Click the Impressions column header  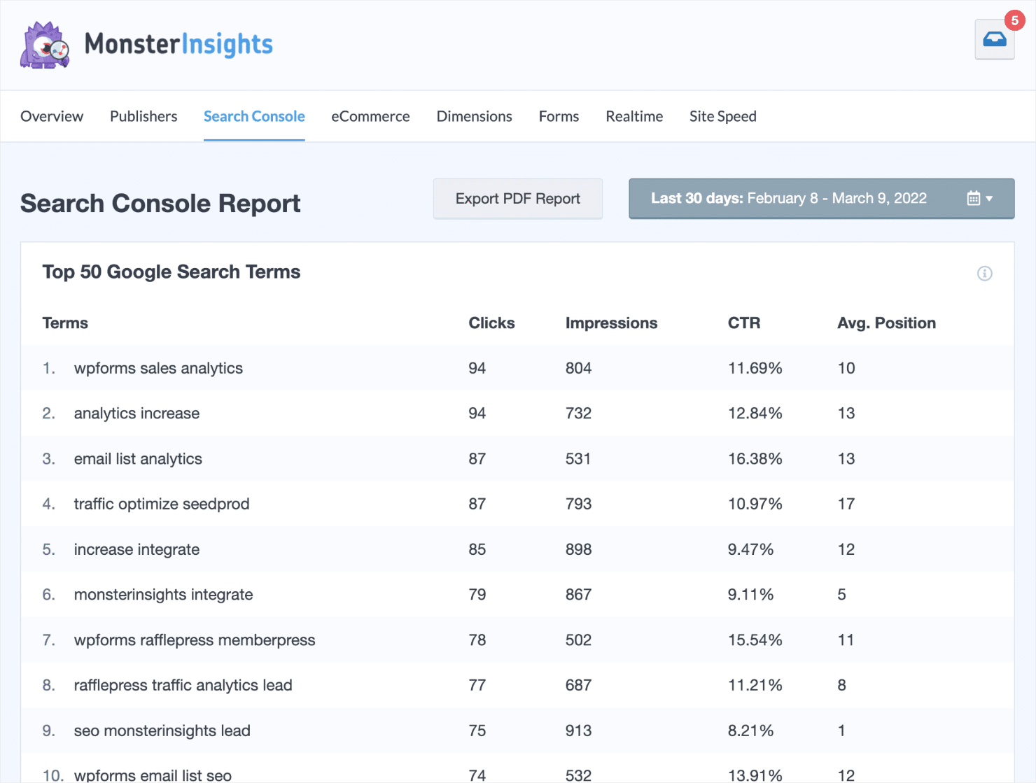click(611, 323)
